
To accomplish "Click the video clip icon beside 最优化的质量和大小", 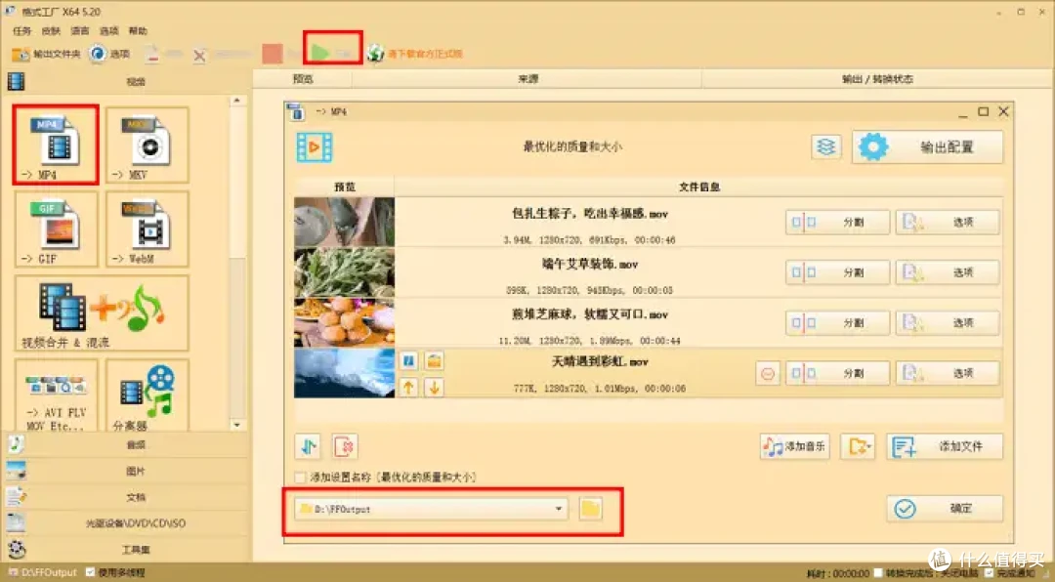I will click(315, 146).
